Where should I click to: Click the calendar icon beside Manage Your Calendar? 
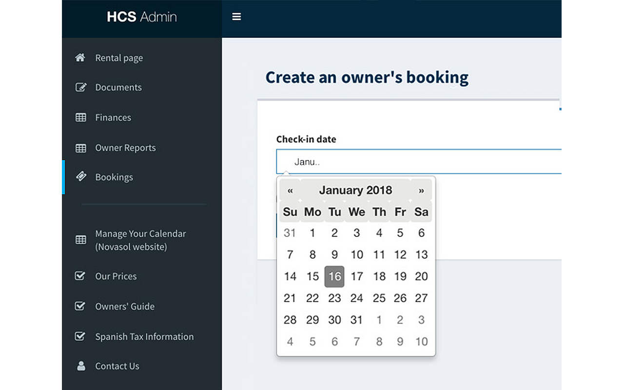80,240
